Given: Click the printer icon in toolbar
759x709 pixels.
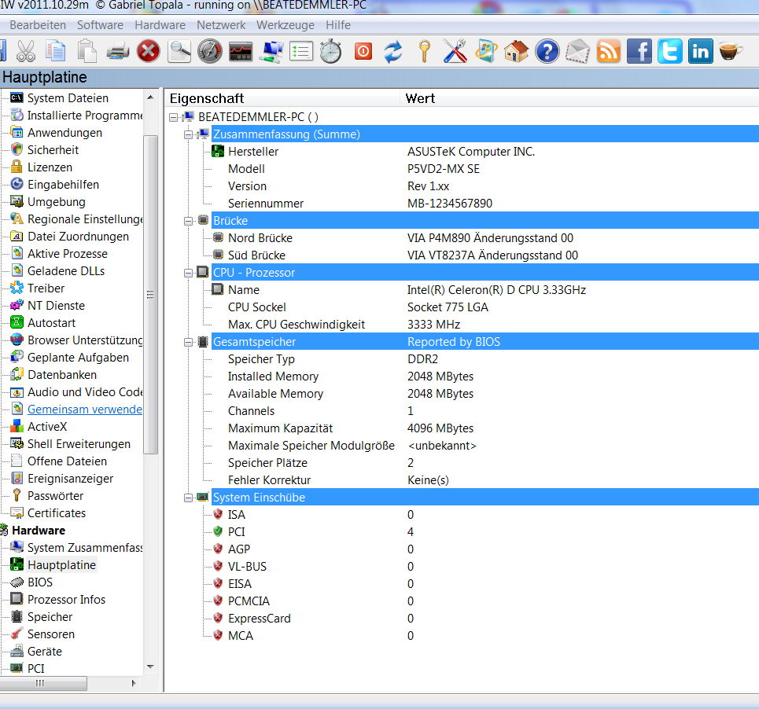Looking at the screenshot, I should pyautogui.click(x=118, y=51).
